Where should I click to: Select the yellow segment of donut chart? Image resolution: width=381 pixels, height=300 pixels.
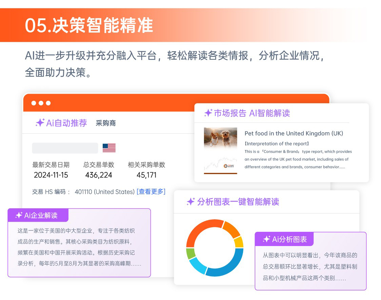(239, 242)
